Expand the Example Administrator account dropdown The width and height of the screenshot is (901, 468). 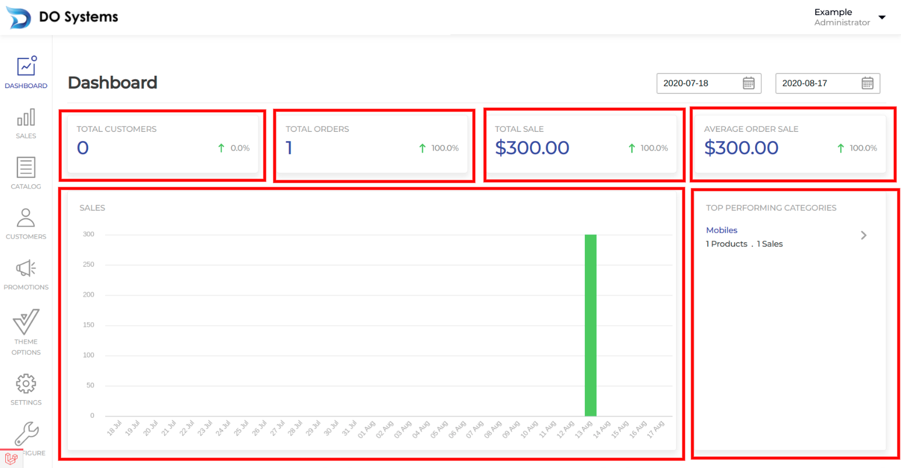point(882,18)
